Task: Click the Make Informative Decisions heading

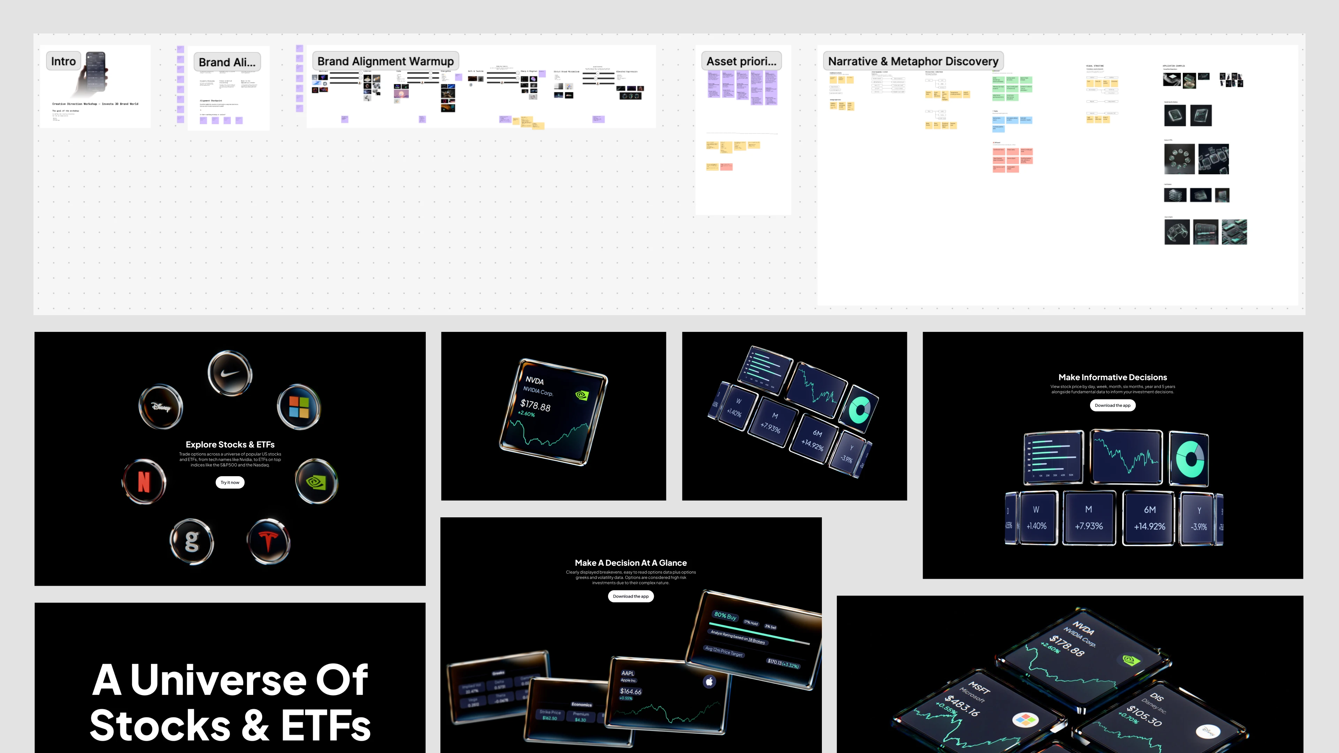Action: (x=1112, y=377)
